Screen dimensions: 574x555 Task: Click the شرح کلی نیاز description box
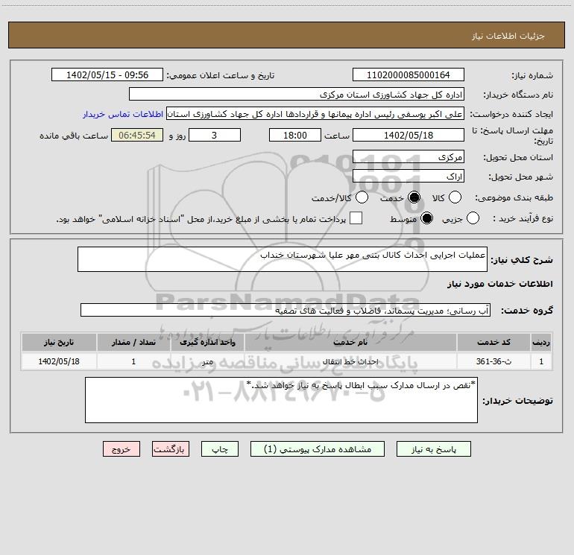(283, 259)
